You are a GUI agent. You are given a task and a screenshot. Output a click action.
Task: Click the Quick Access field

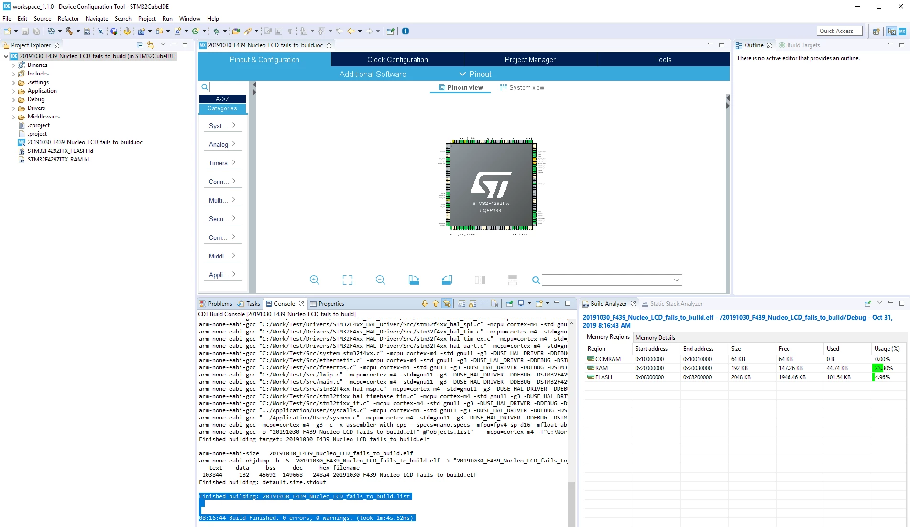[839, 31]
